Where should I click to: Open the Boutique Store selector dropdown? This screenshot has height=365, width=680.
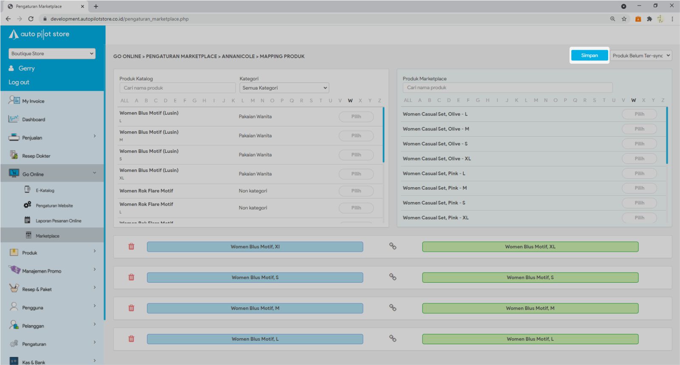click(52, 53)
